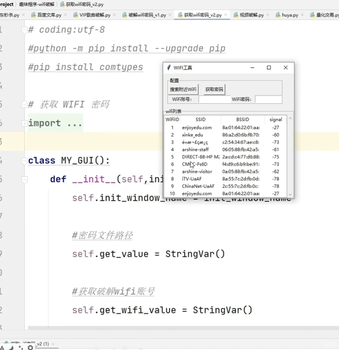The width and height of the screenshot is (339, 350).
Task: Expand the folded import block
Action: 24,123
